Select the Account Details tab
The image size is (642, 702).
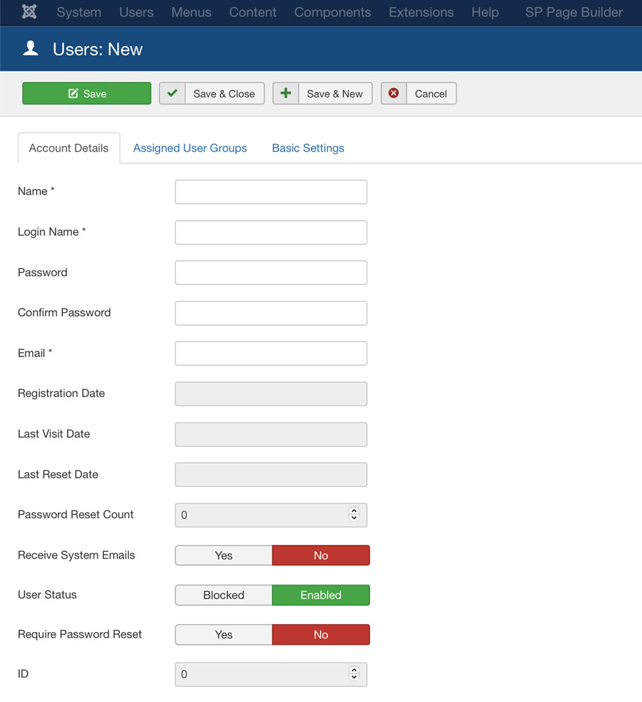[x=69, y=148]
